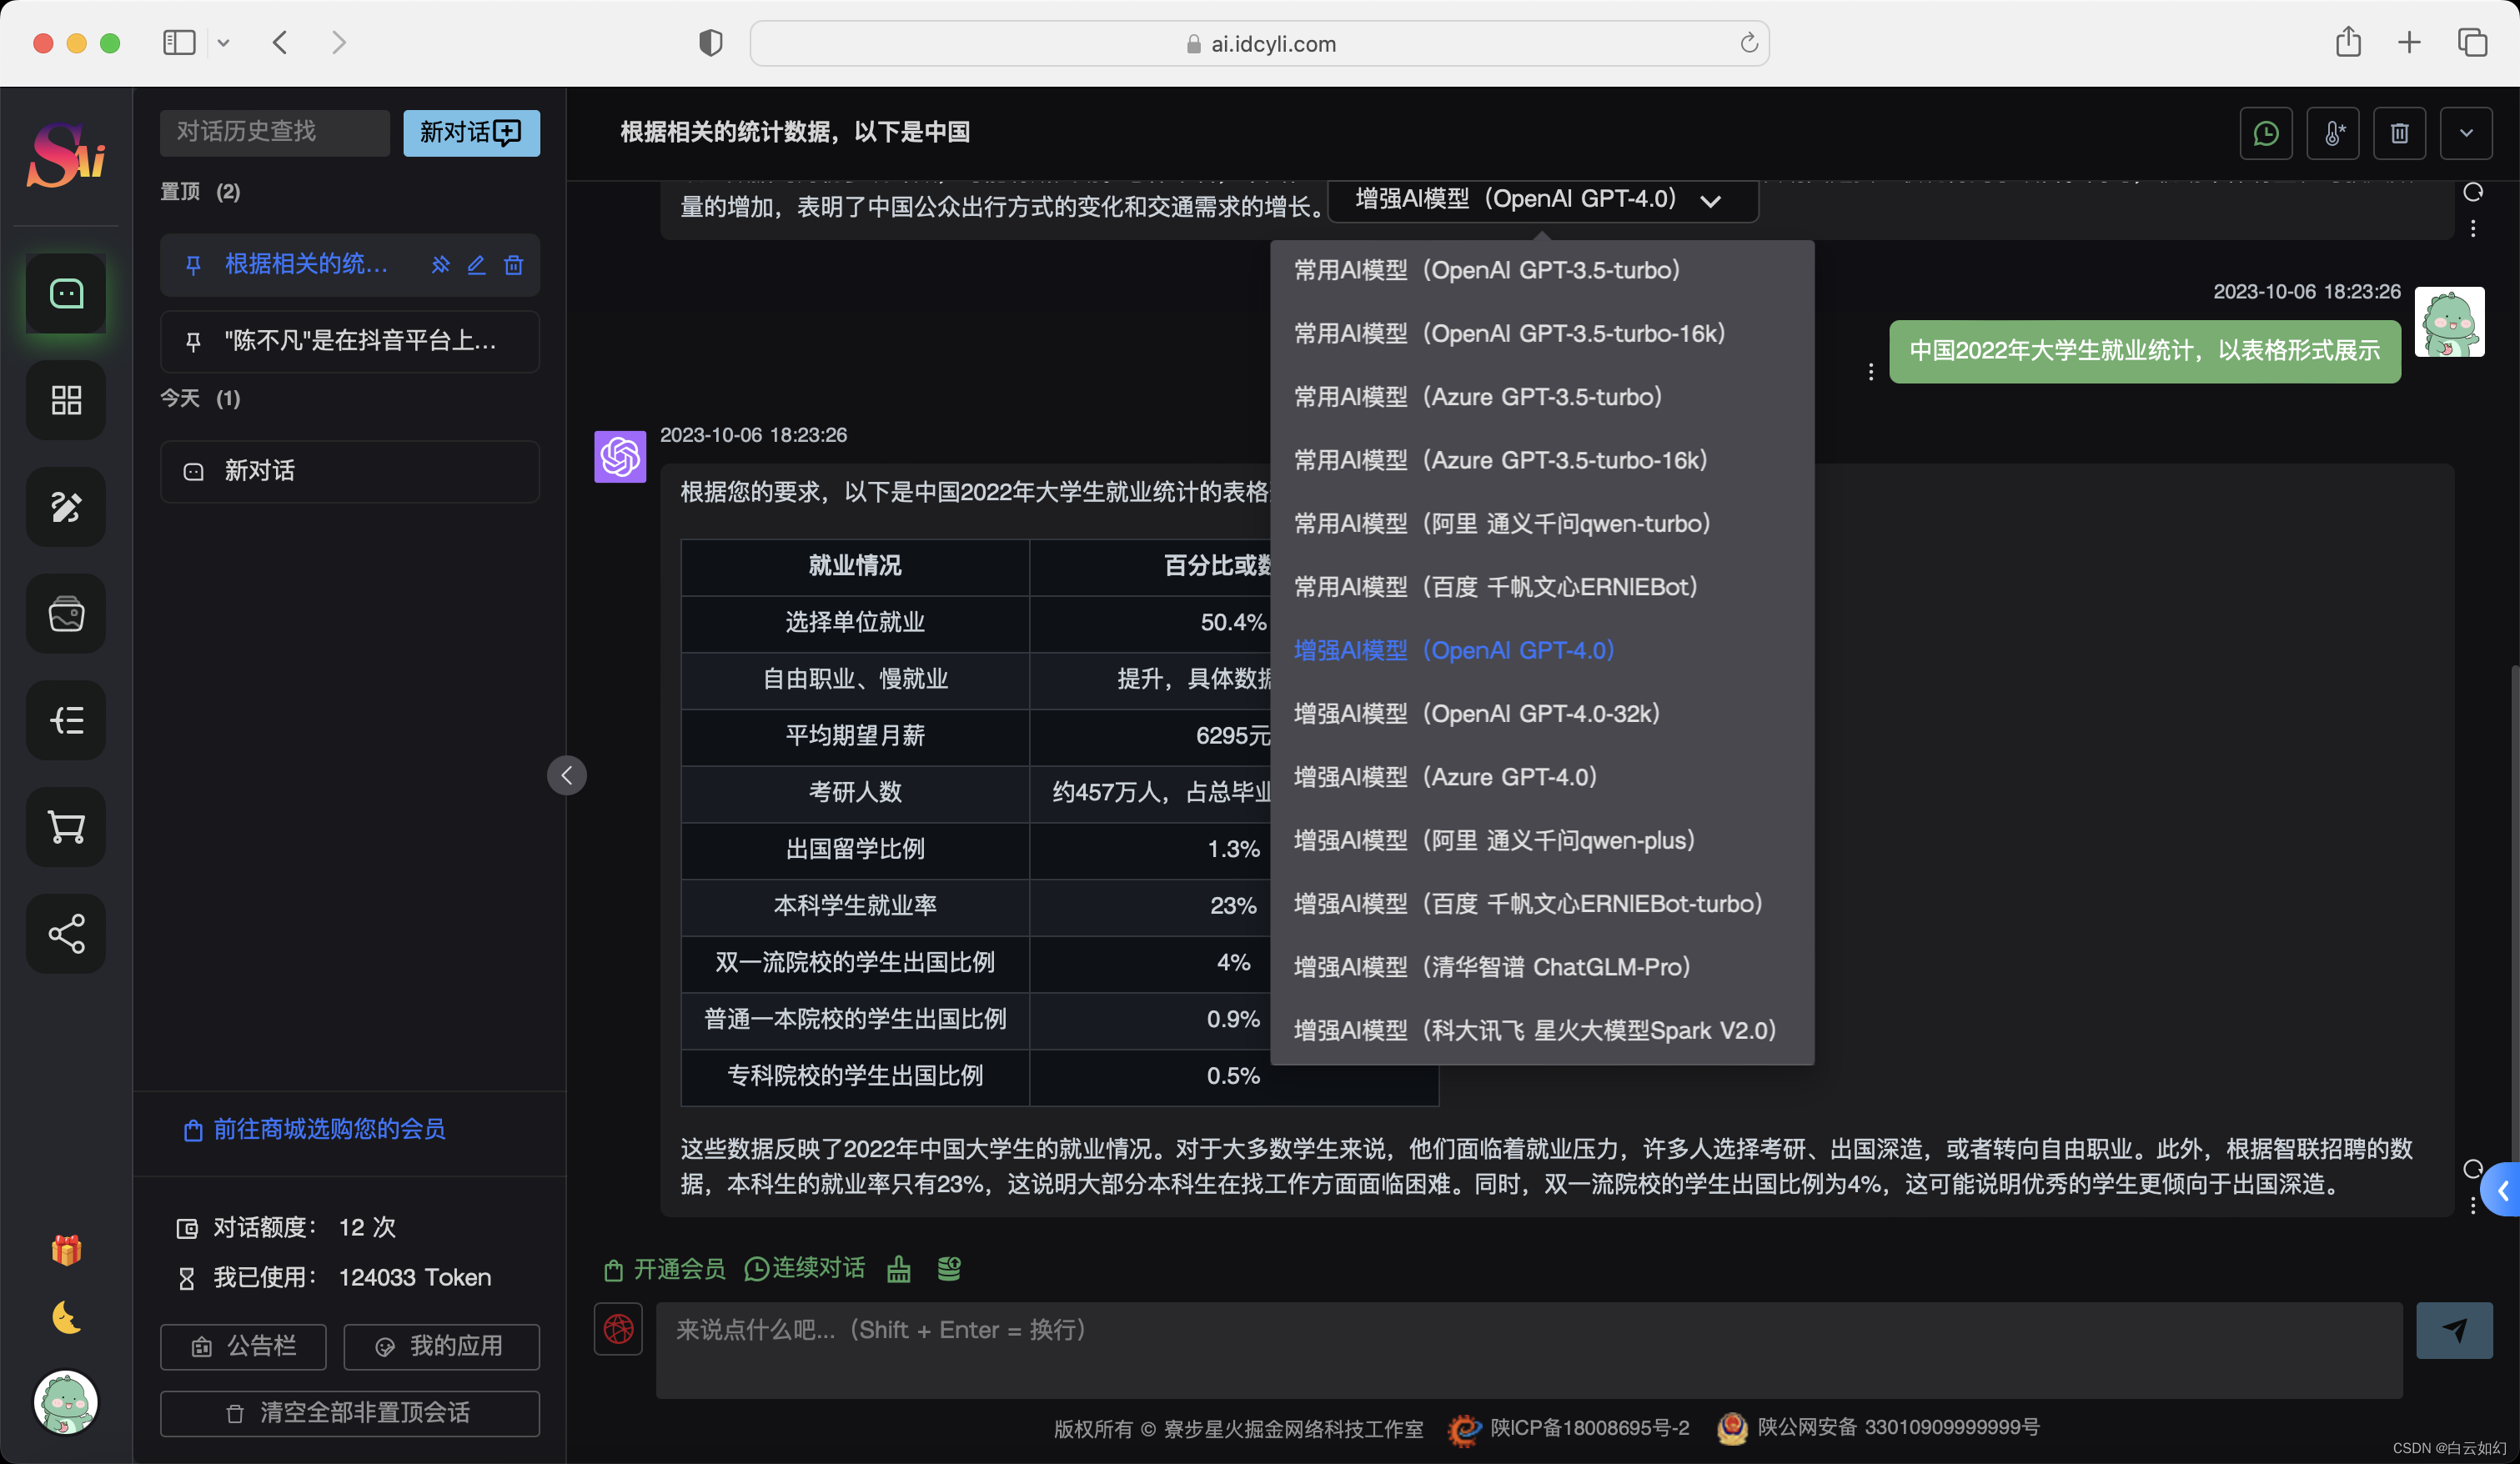
Task: Select highlighted 增强AI模型 OpenAI GPT-4.0
Action: pyautogui.click(x=1542, y=650)
